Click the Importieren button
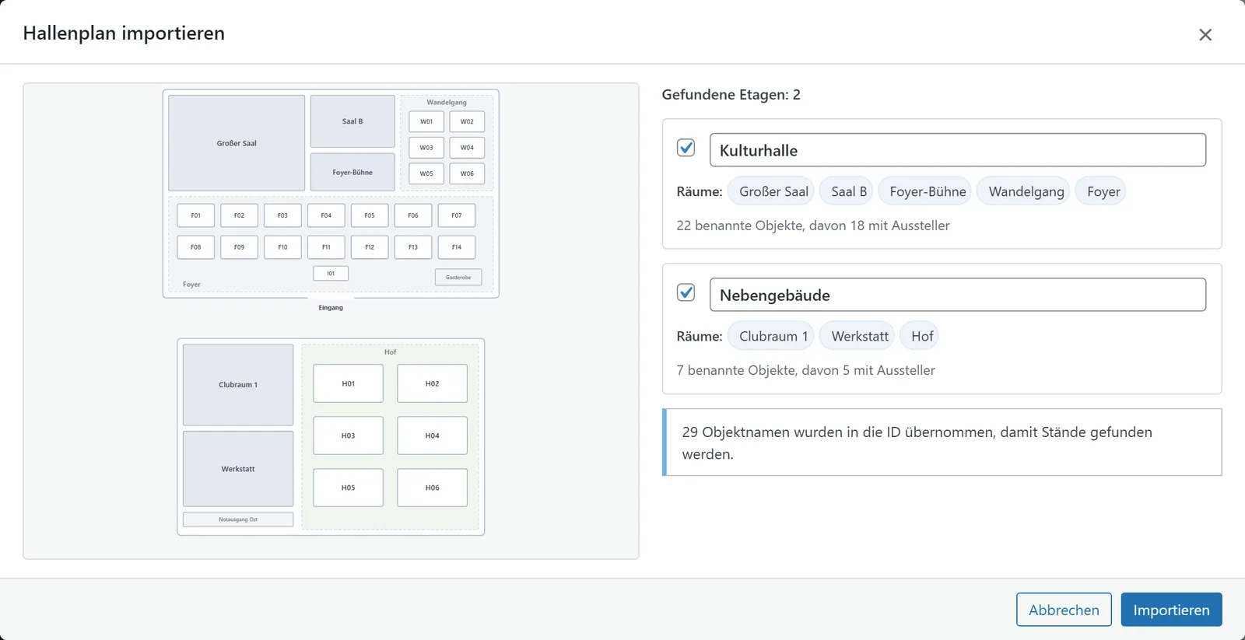This screenshot has height=640, width=1245. (1171, 610)
